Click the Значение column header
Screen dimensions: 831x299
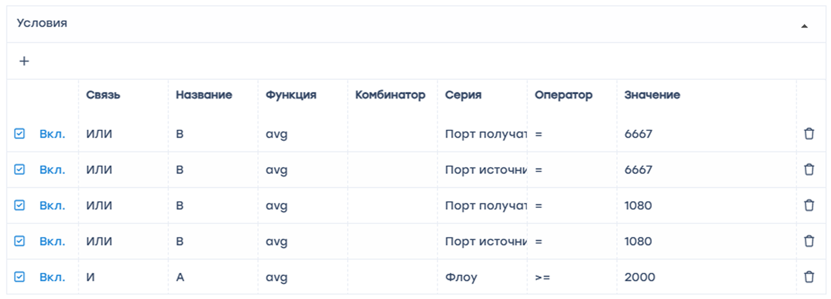(x=652, y=95)
